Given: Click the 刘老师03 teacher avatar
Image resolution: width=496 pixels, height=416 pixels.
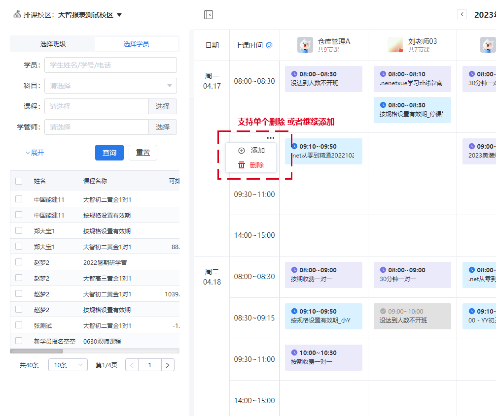Looking at the screenshot, I should pos(395,45).
